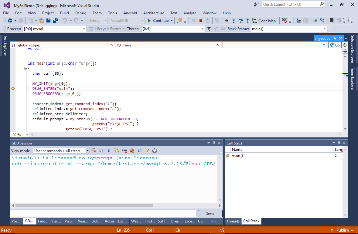
Task: Switch to the Threads tab
Action: click(233, 221)
